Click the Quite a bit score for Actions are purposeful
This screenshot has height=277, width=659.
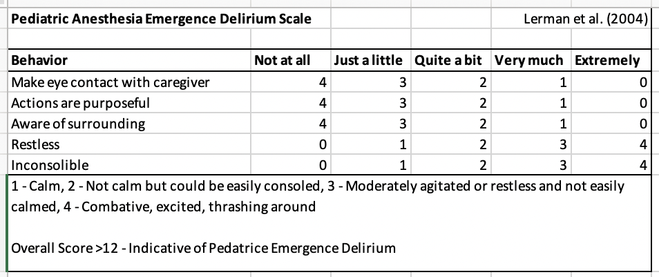click(484, 103)
